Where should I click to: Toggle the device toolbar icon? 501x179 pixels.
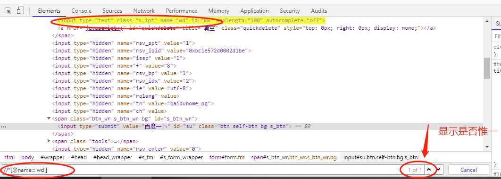tap(20, 10)
